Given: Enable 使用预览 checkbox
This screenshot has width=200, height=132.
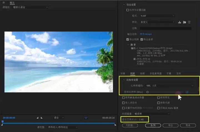Looking at the screenshot, I should (158, 97).
